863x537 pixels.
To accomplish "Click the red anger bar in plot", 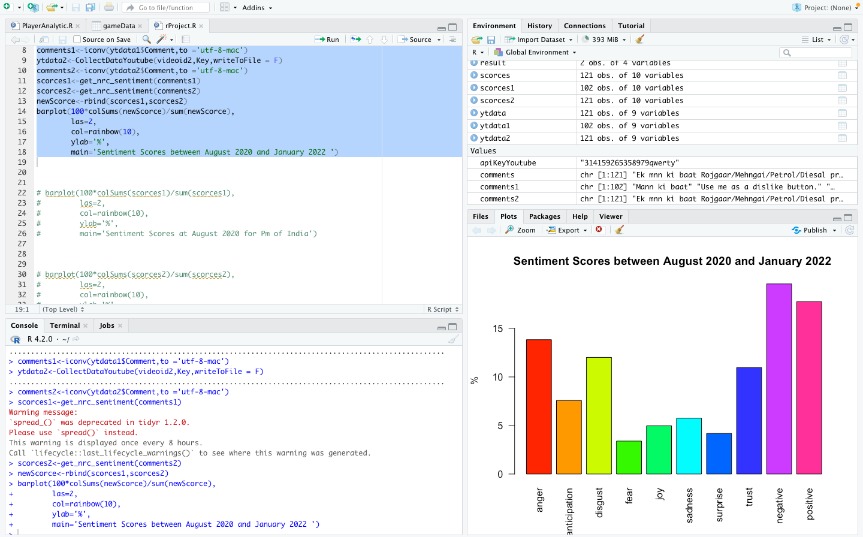I will [x=539, y=407].
